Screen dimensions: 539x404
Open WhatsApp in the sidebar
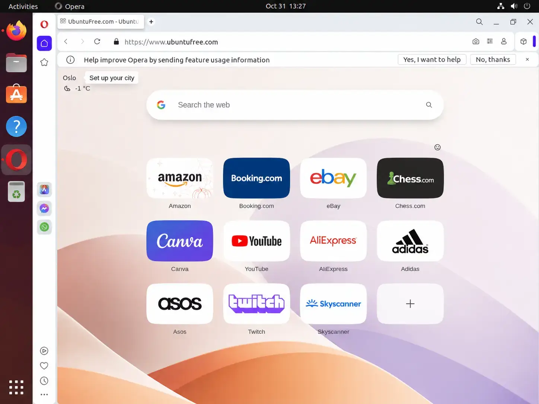click(x=44, y=227)
